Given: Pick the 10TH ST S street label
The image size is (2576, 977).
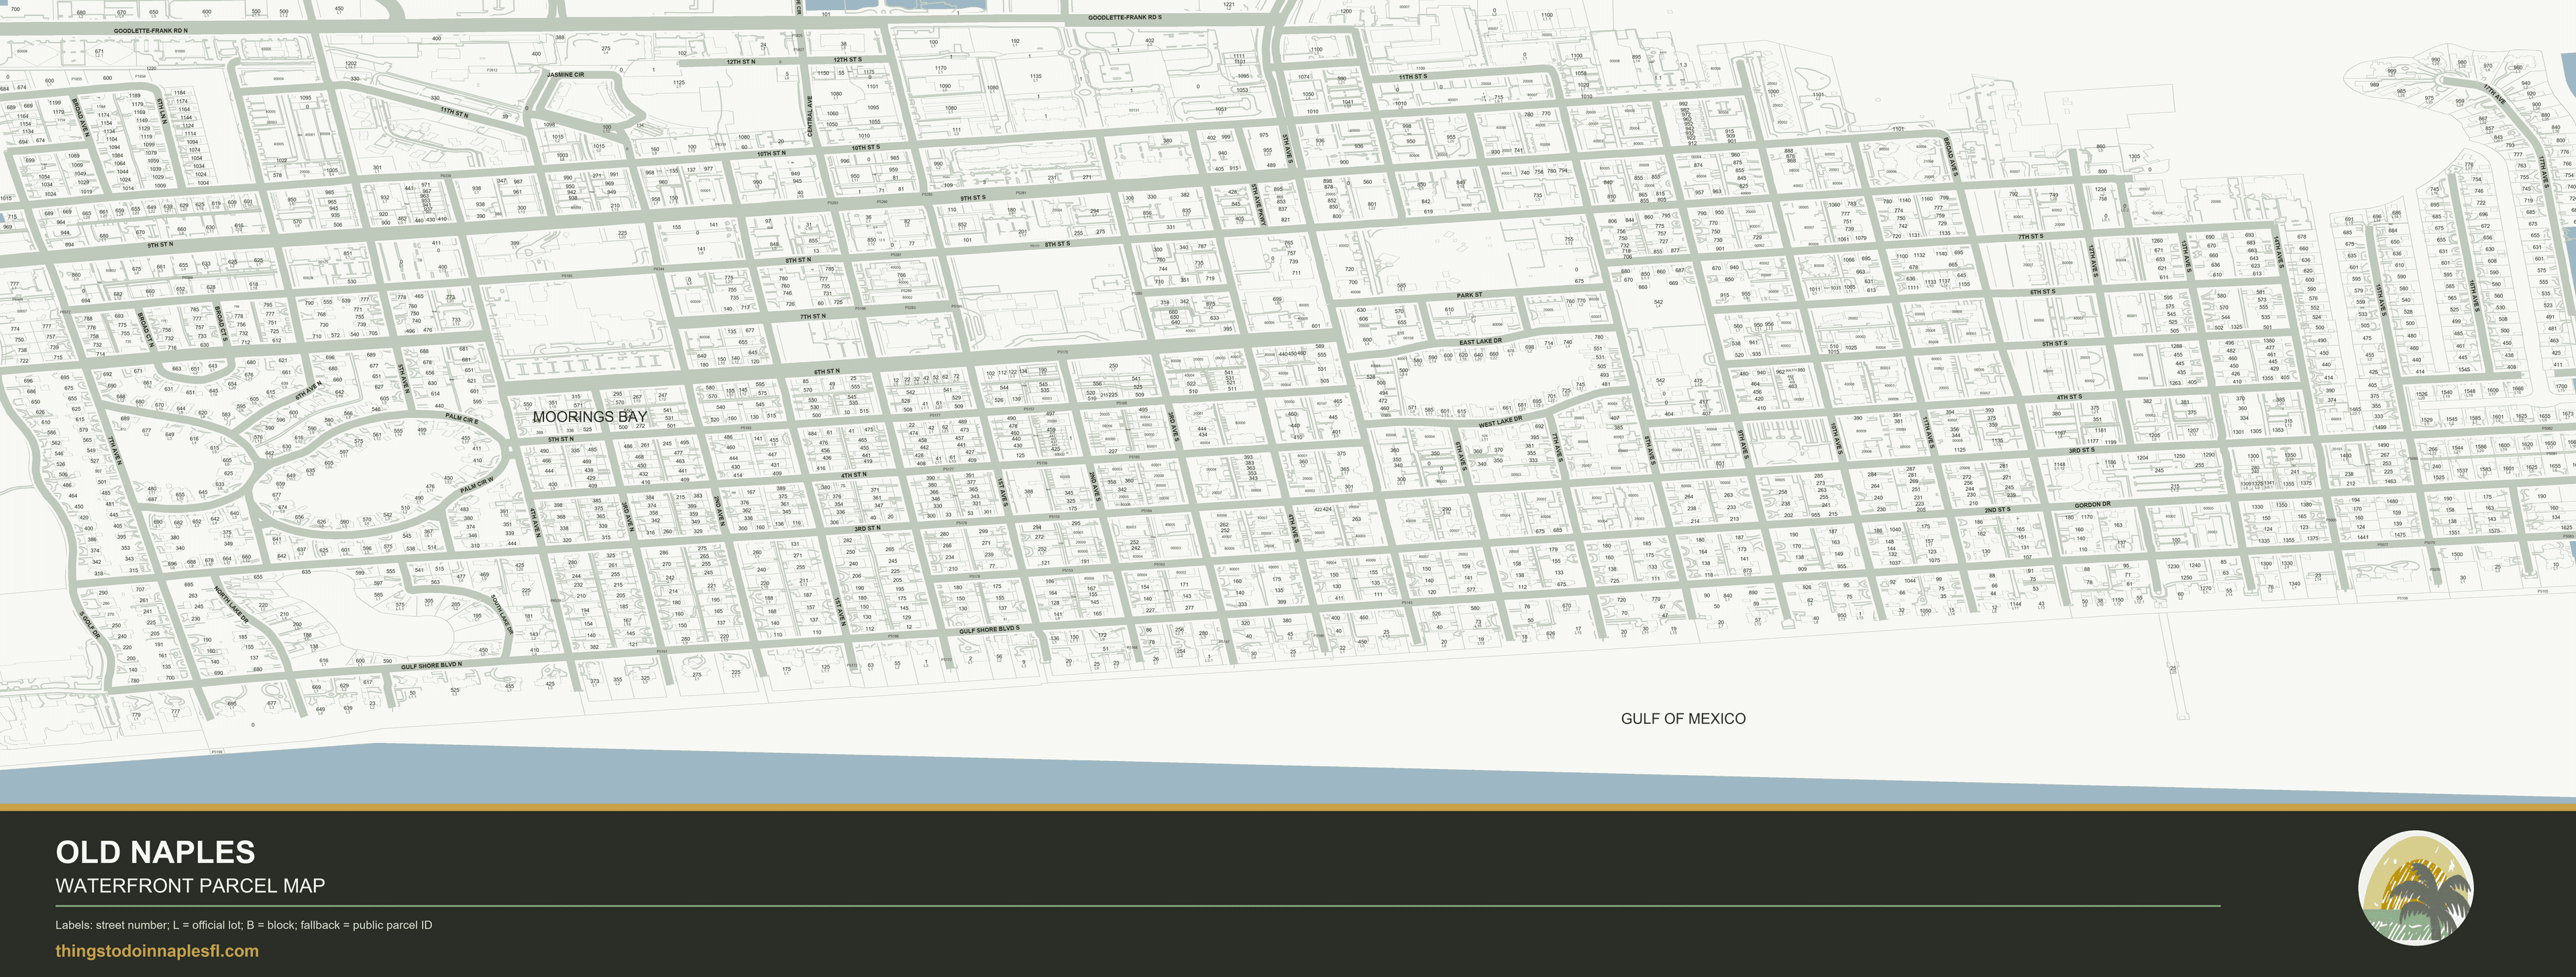Looking at the screenshot, I should pos(865,147).
